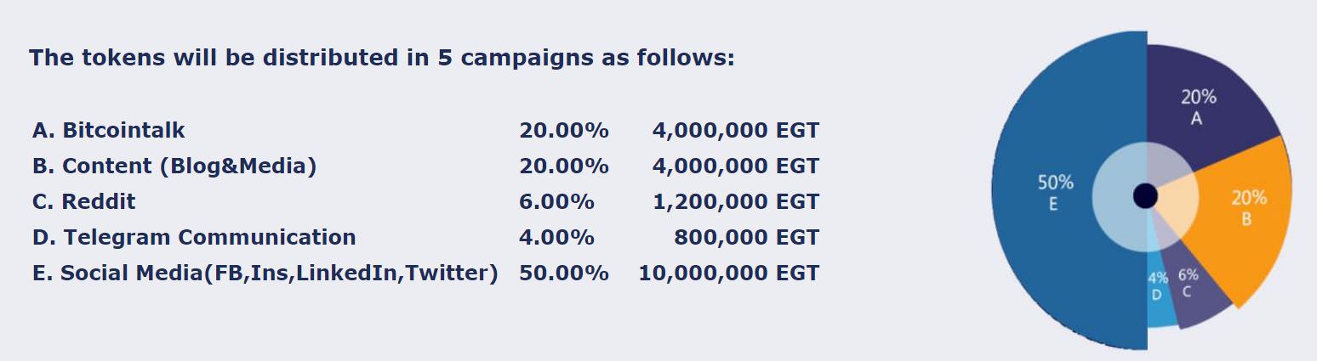This screenshot has width=1317, height=361.
Task: Click the 1,200,000 EGT amount
Action: (736, 201)
